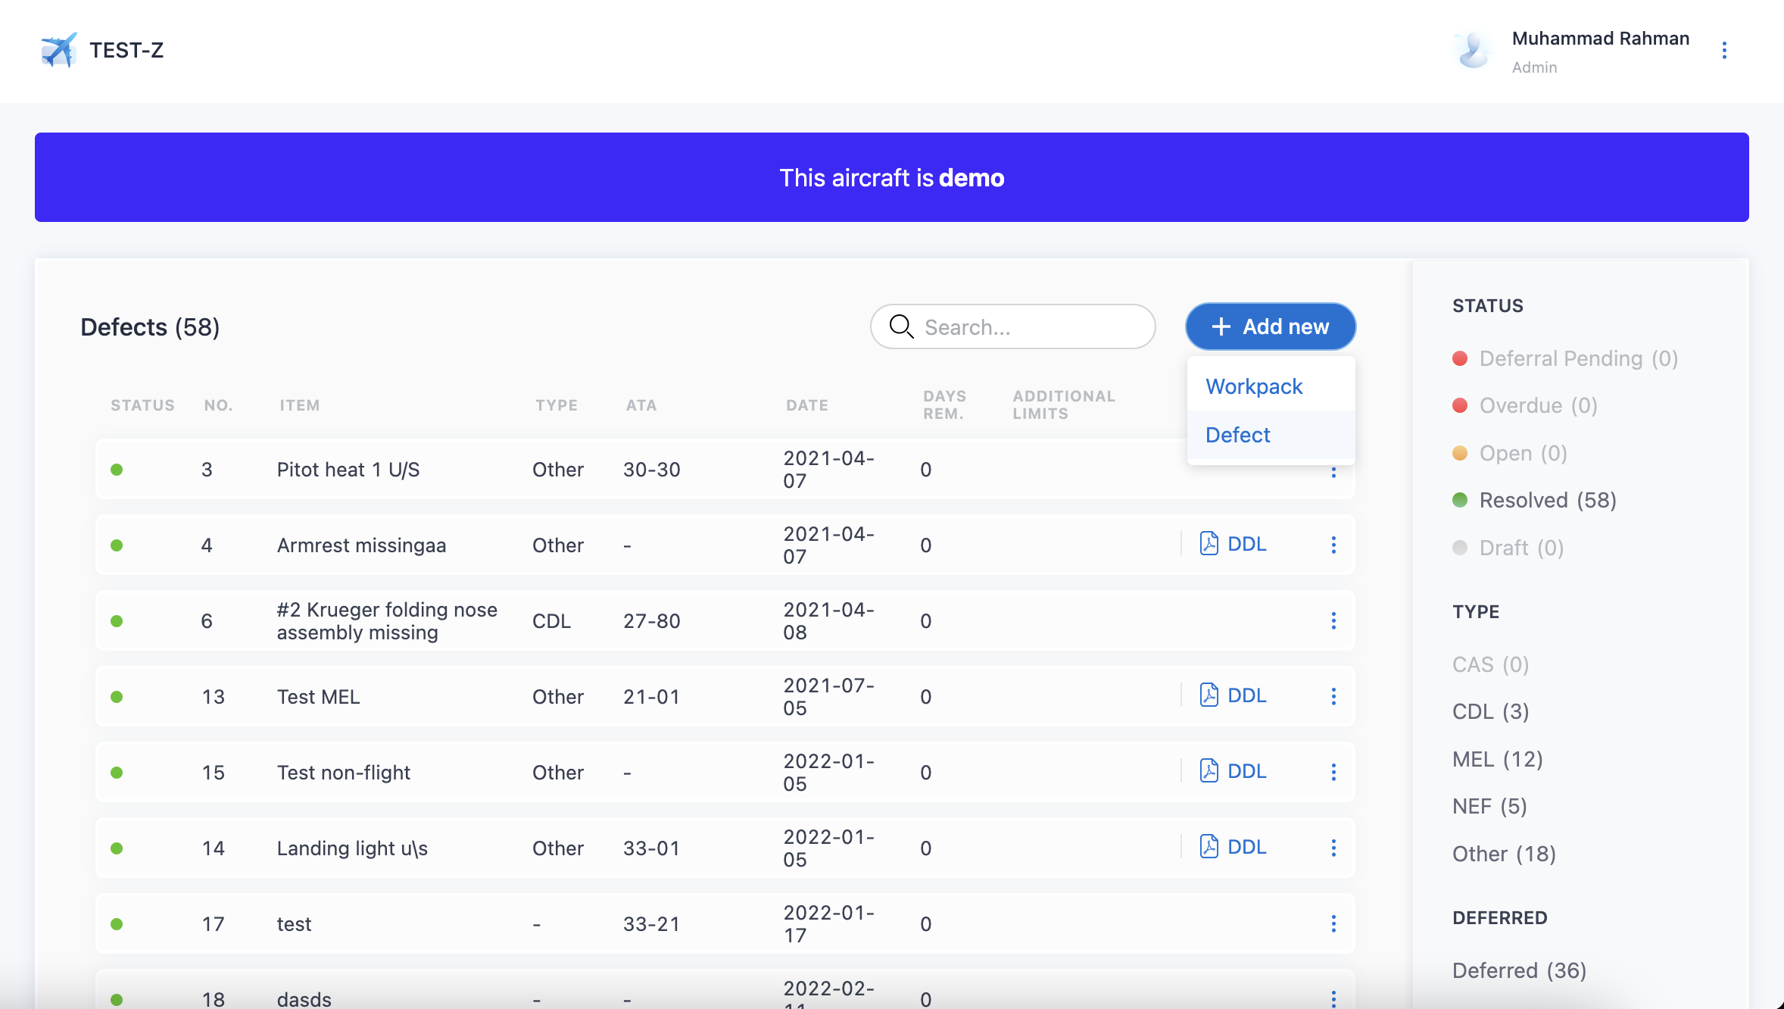Open DDL PDF for Armrest missingaa
The image size is (1784, 1009).
click(1234, 544)
